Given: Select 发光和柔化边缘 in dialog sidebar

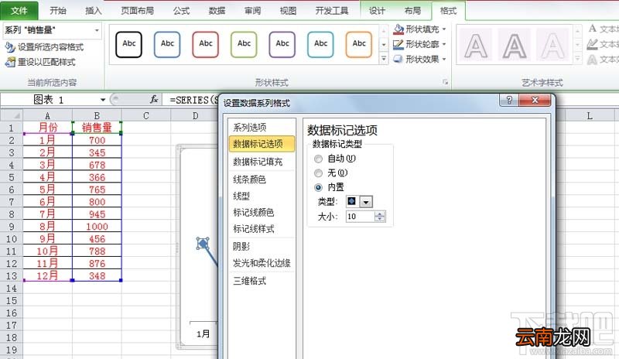Looking at the screenshot, I should coord(262,263).
